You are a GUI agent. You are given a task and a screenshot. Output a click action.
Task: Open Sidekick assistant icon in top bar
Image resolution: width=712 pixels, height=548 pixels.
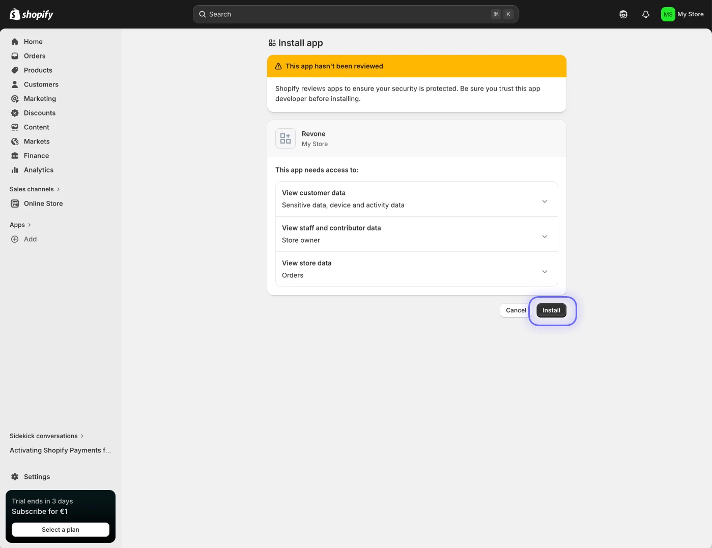point(623,14)
